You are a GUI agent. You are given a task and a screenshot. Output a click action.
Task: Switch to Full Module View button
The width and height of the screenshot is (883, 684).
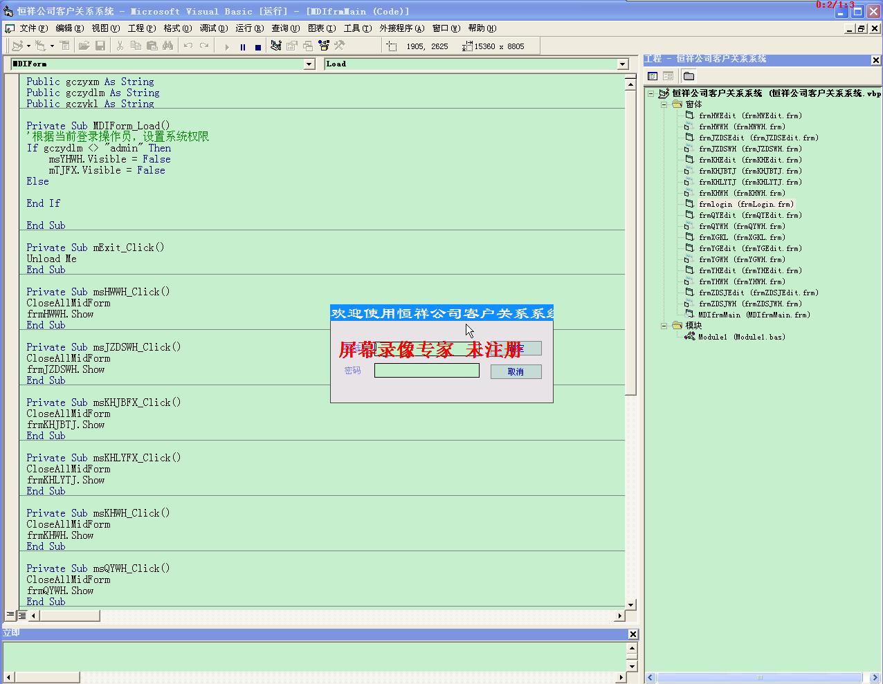[x=22, y=615]
